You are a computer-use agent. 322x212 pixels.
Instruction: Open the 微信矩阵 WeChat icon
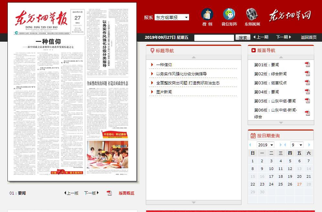coord(229,15)
